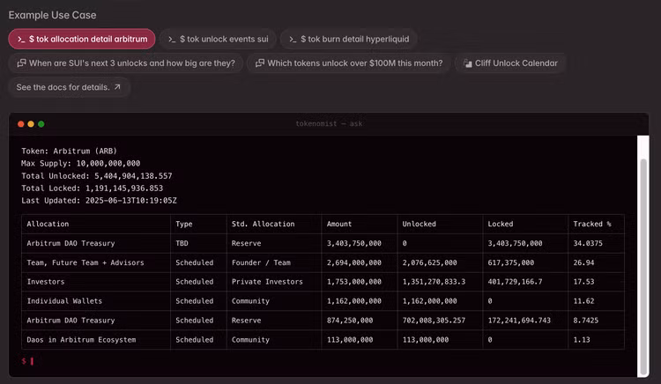Click the terminal prompt cursor line
661x384 pixels.
[x=27, y=361]
